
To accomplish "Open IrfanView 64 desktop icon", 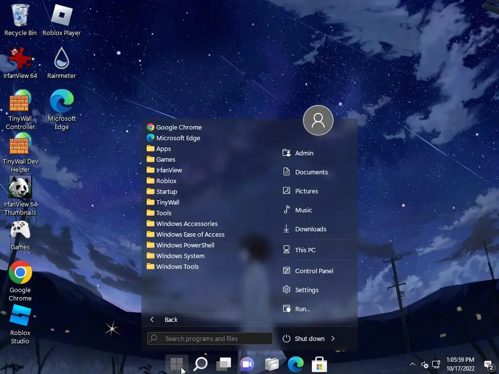I will pyautogui.click(x=20, y=63).
